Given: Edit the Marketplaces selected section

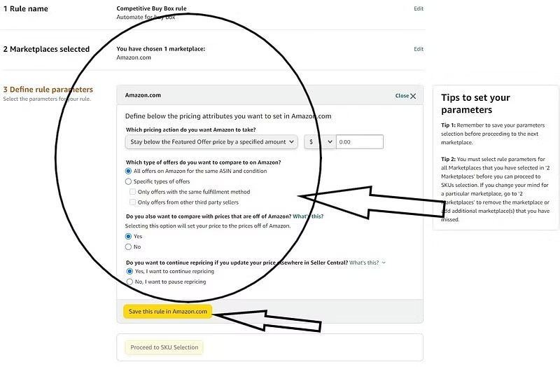Looking at the screenshot, I should point(419,49).
